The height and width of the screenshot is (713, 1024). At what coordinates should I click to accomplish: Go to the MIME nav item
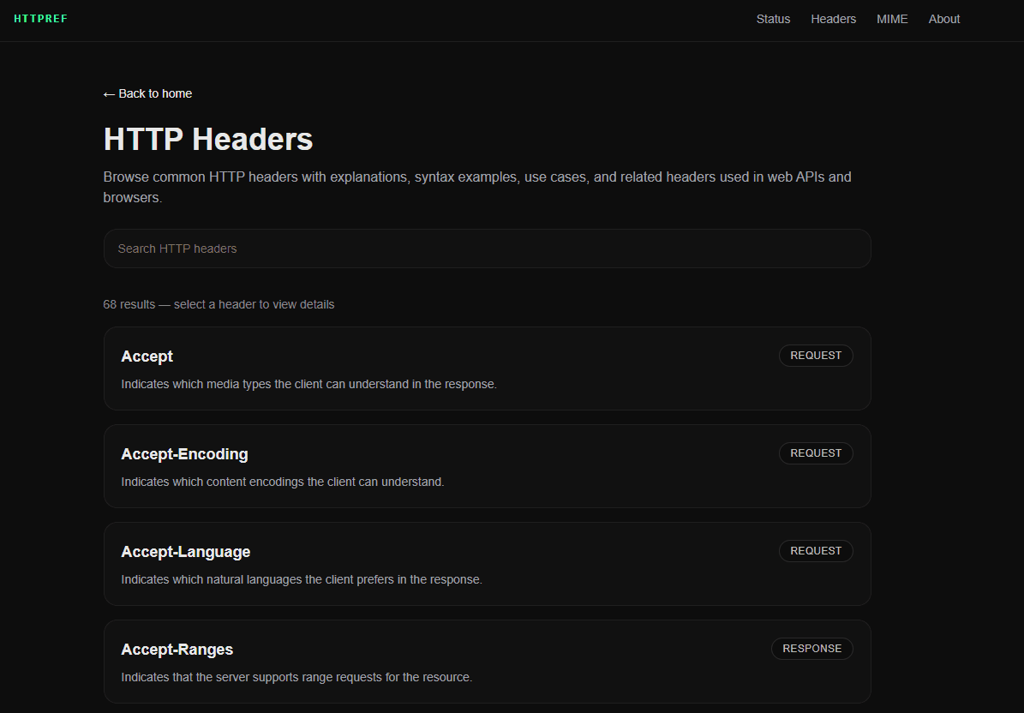(x=892, y=19)
